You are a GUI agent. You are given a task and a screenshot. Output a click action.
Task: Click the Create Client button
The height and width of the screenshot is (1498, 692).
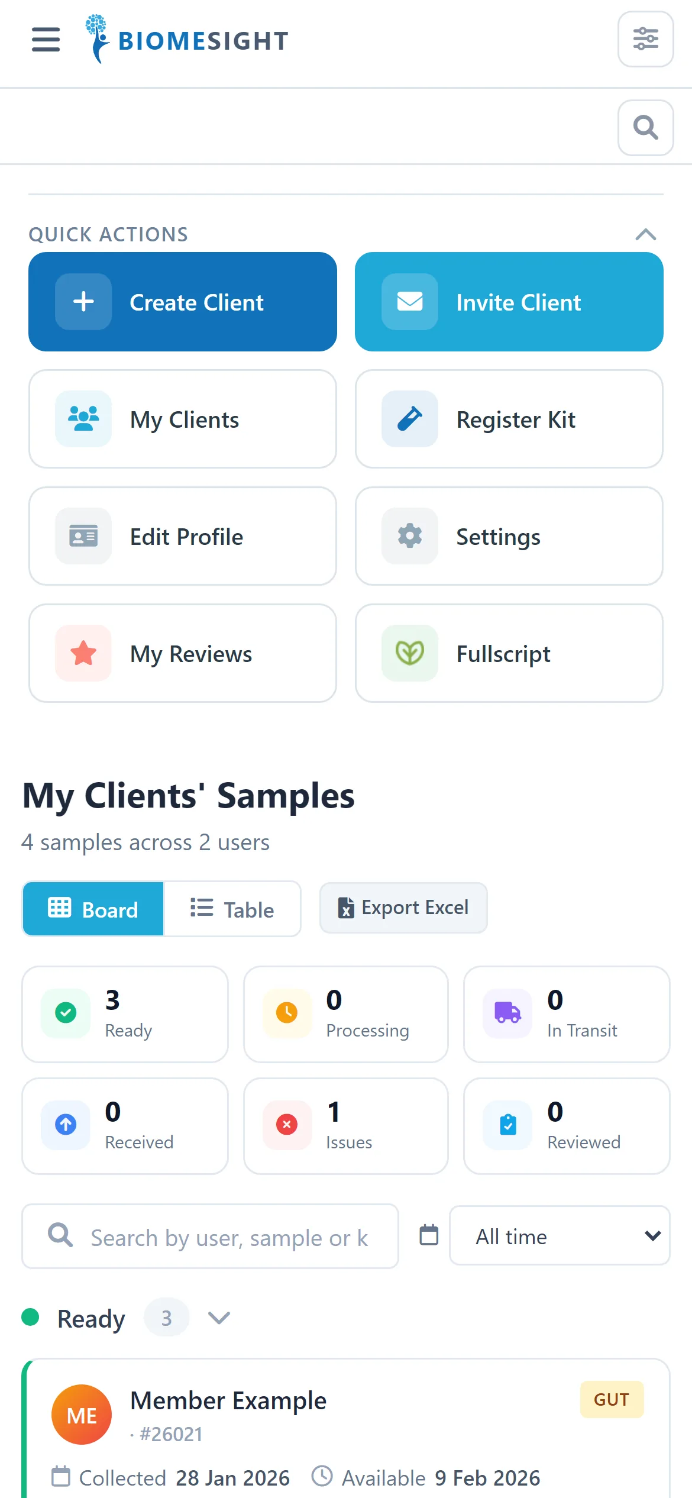(183, 302)
